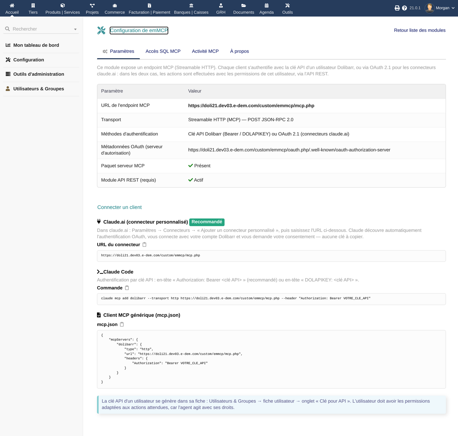Open Facturation | Paiement menu
458x436 pixels.
[x=149, y=9]
